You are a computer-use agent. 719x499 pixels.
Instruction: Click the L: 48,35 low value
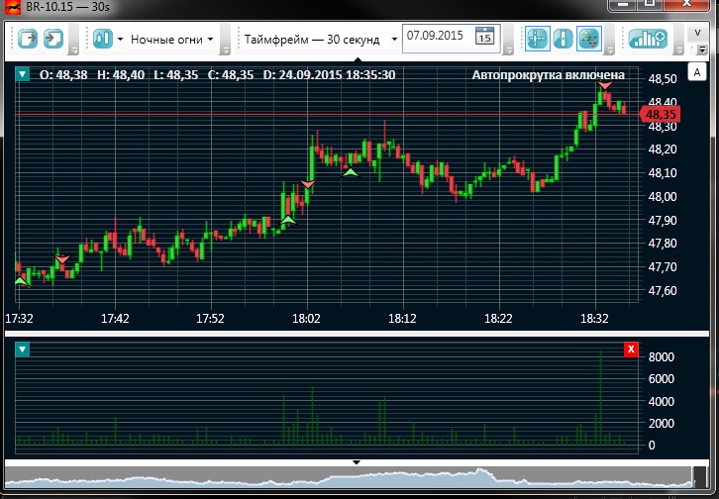175,74
